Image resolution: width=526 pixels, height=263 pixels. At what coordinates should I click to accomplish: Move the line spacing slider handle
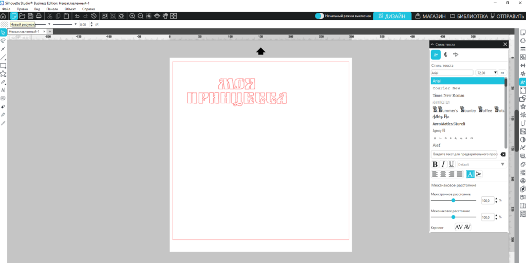pyautogui.click(x=453, y=200)
